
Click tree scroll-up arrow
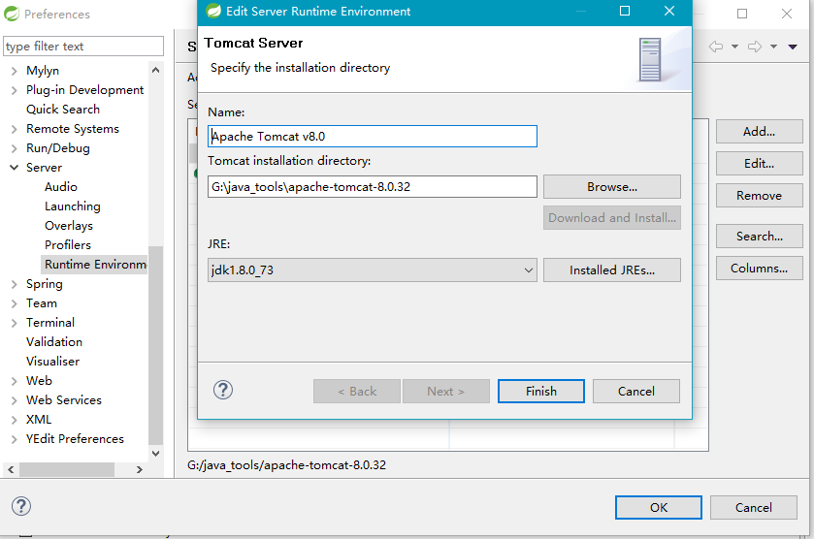point(156,70)
